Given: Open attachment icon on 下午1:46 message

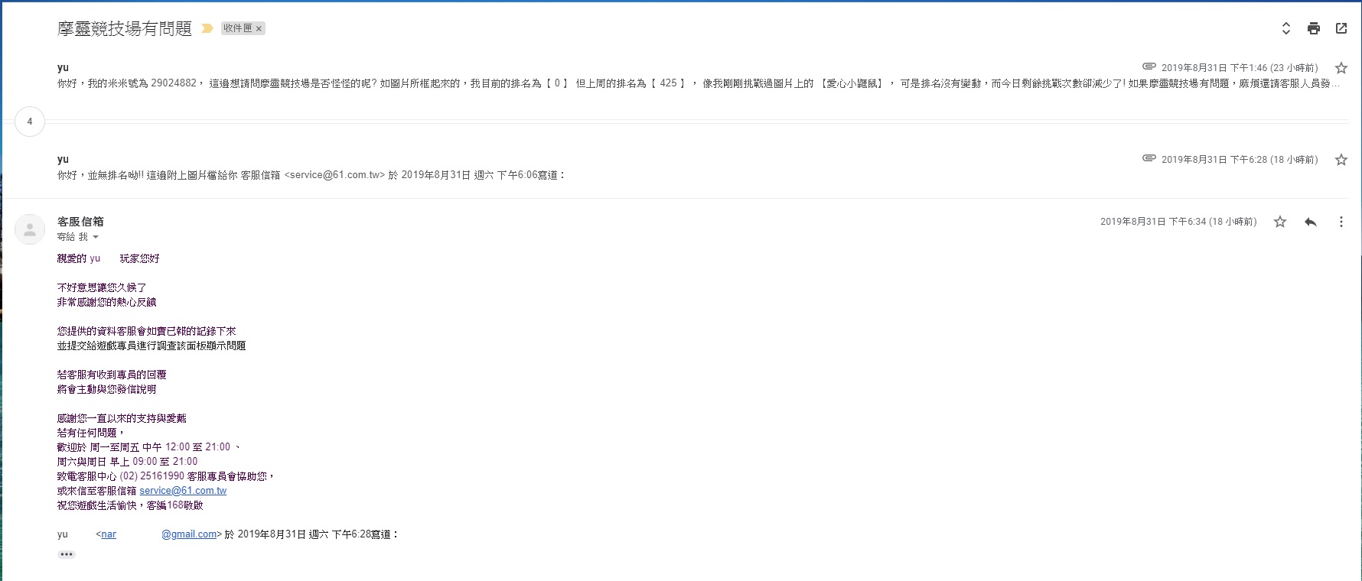Looking at the screenshot, I should [x=1149, y=67].
